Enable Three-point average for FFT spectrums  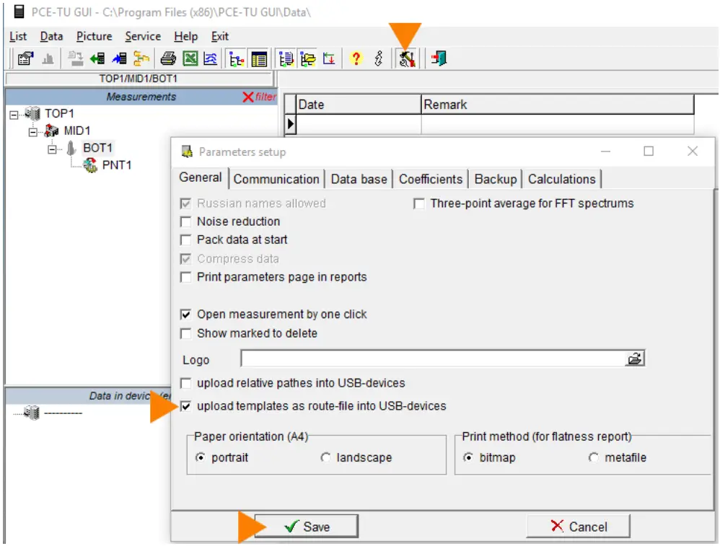click(x=418, y=203)
